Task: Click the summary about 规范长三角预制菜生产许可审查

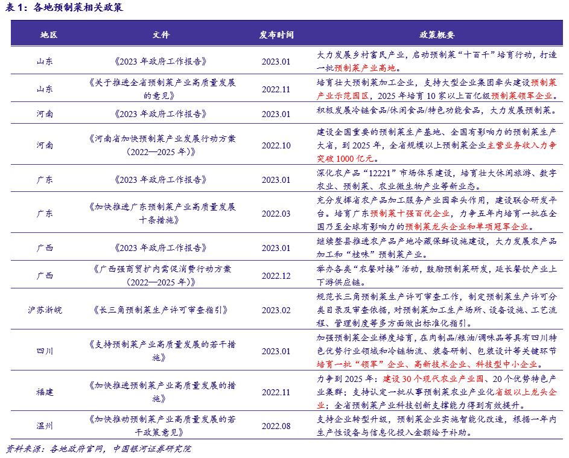Action: tap(436, 310)
